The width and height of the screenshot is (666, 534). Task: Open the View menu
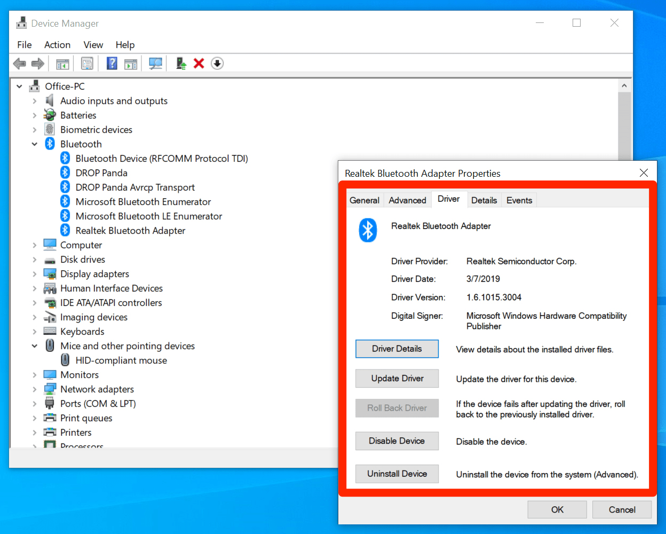[93, 45]
